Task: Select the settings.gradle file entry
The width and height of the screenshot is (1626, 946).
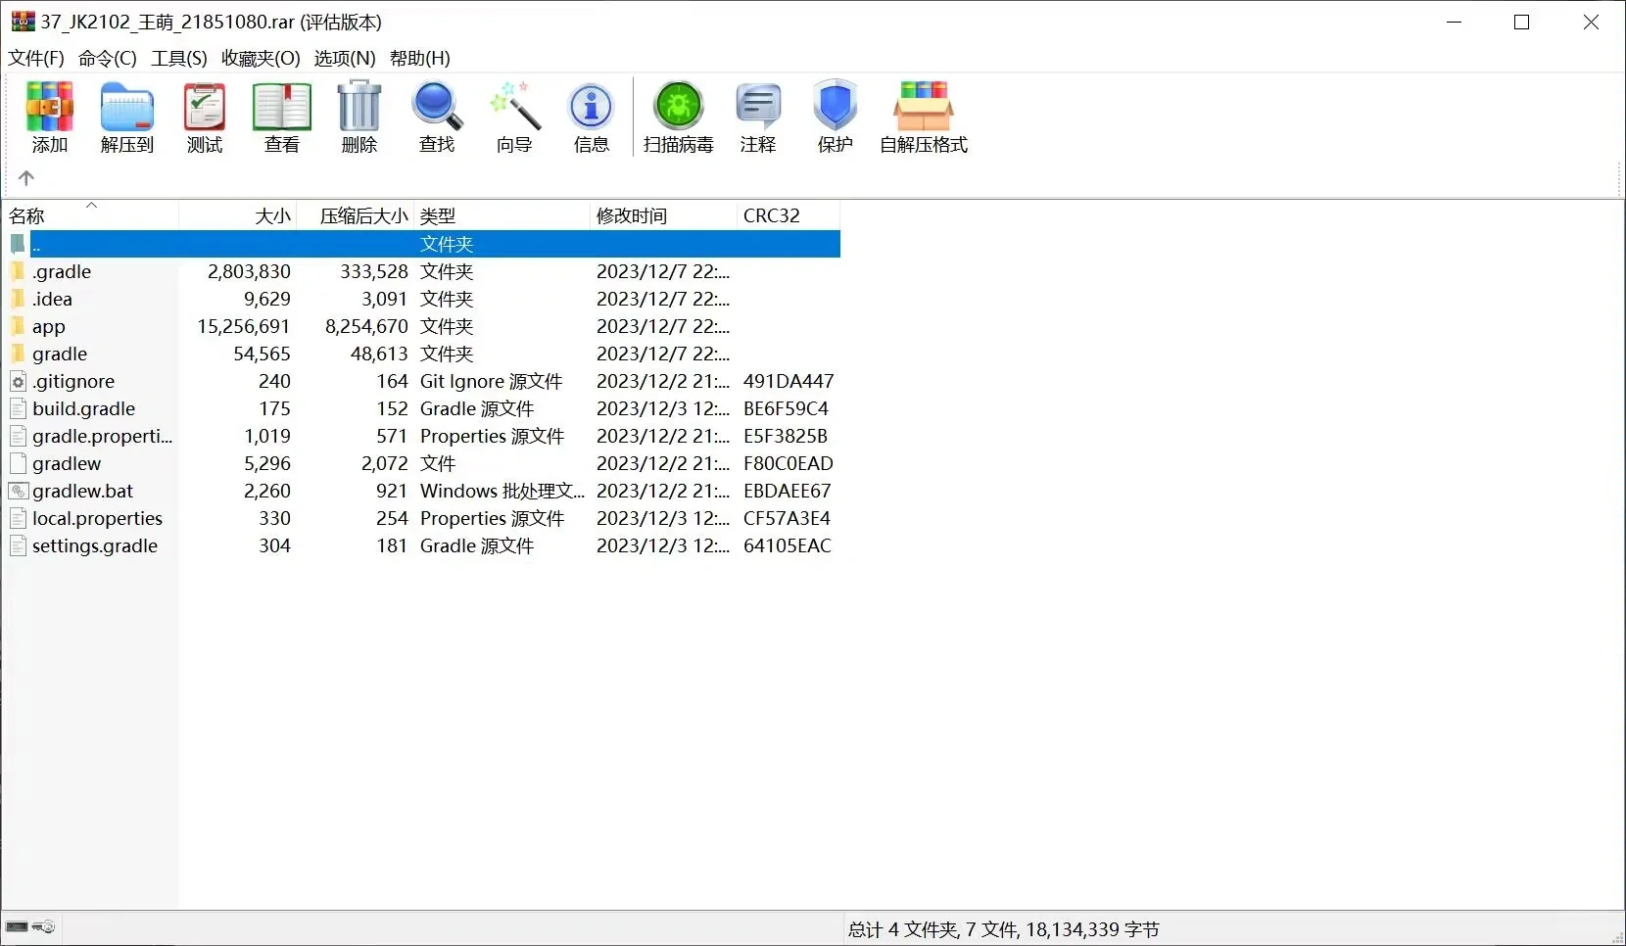Action: [95, 545]
